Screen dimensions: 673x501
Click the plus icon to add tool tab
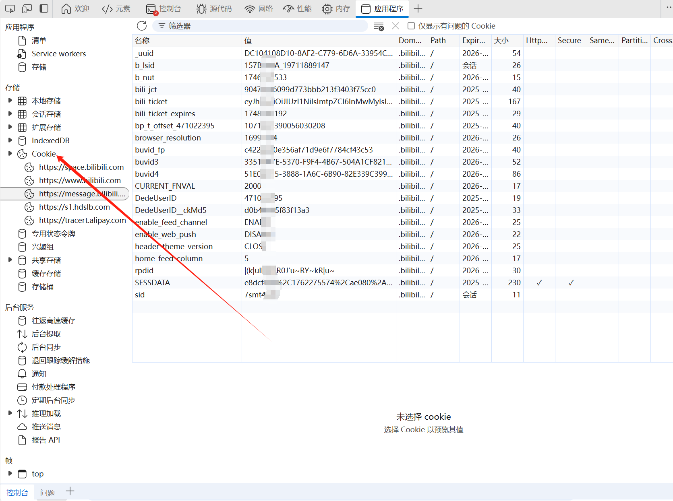click(418, 9)
